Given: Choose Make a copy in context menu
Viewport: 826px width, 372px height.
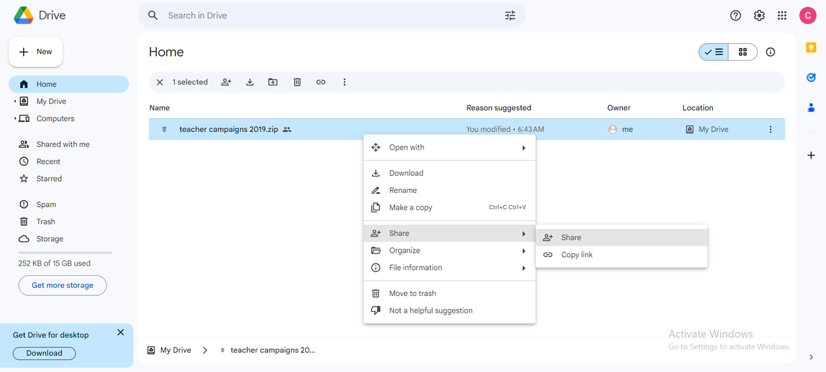Looking at the screenshot, I should coord(450,208).
